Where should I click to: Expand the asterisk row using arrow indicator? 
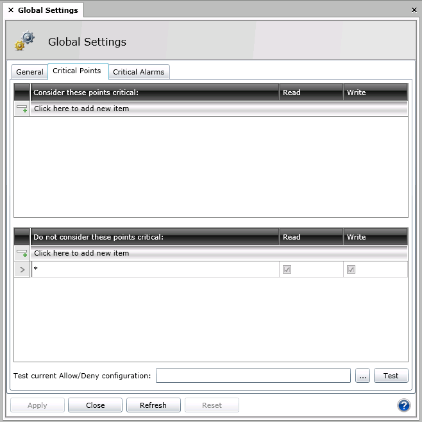[x=22, y=270]
